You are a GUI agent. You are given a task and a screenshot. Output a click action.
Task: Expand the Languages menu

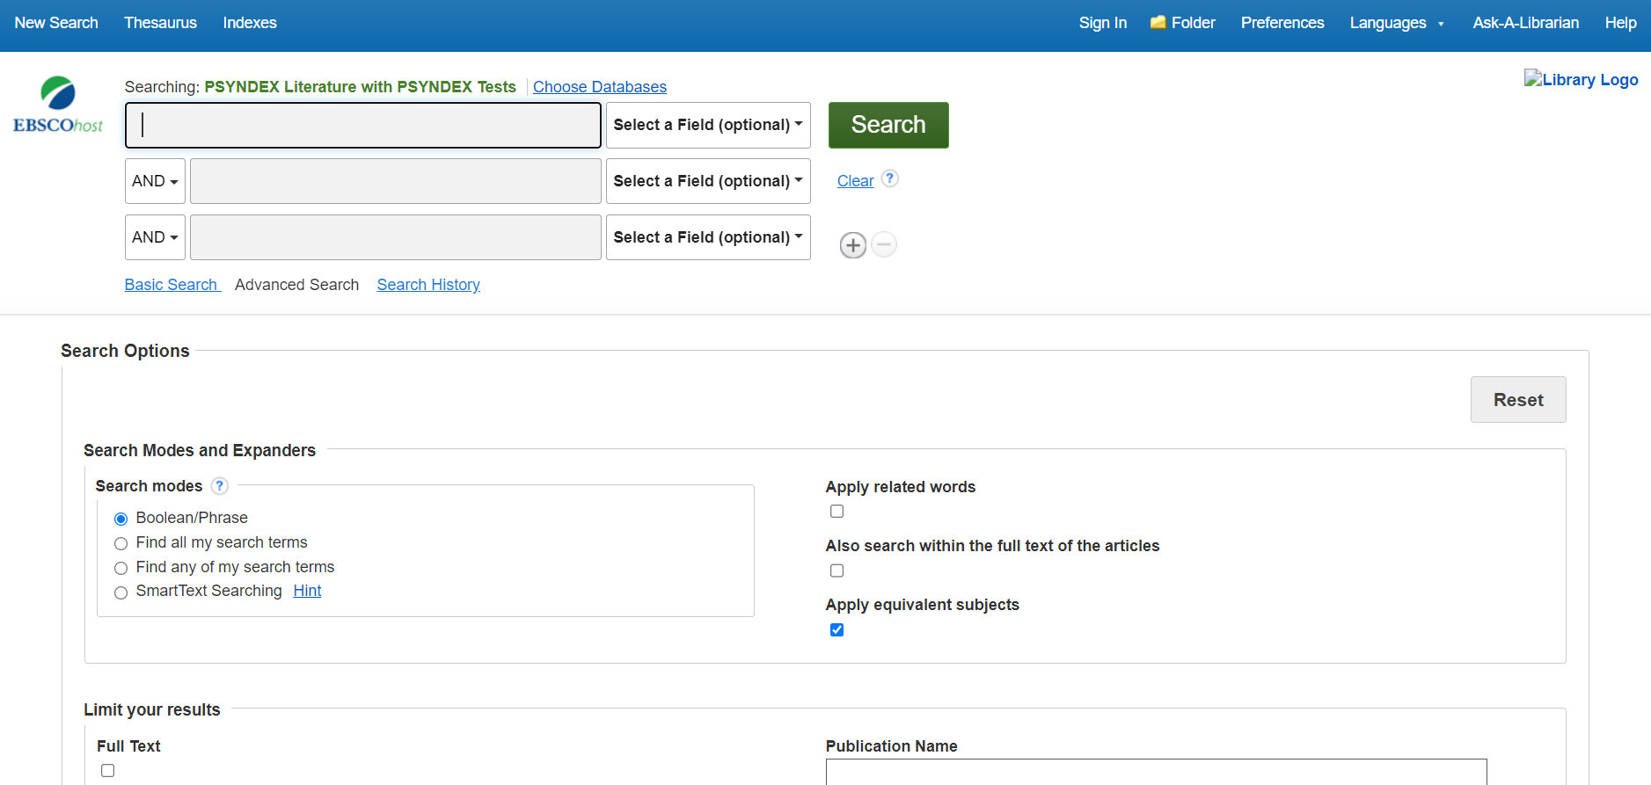tap(1396, 23)
